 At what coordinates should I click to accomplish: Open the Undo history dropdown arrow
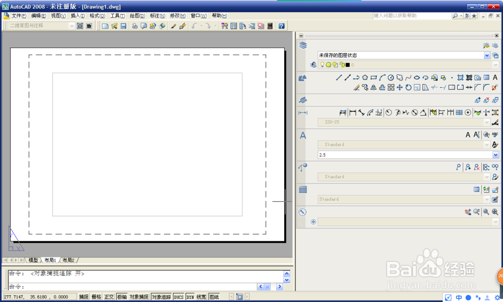202,26
